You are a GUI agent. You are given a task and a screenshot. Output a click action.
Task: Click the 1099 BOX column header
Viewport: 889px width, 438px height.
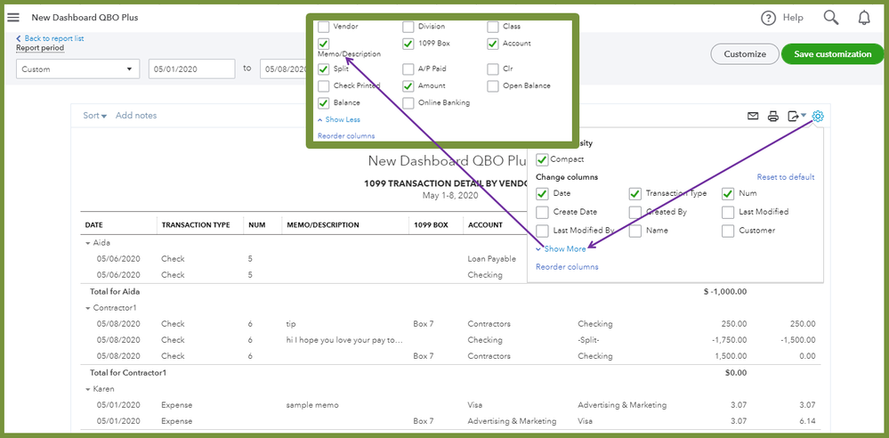(431, 224)
